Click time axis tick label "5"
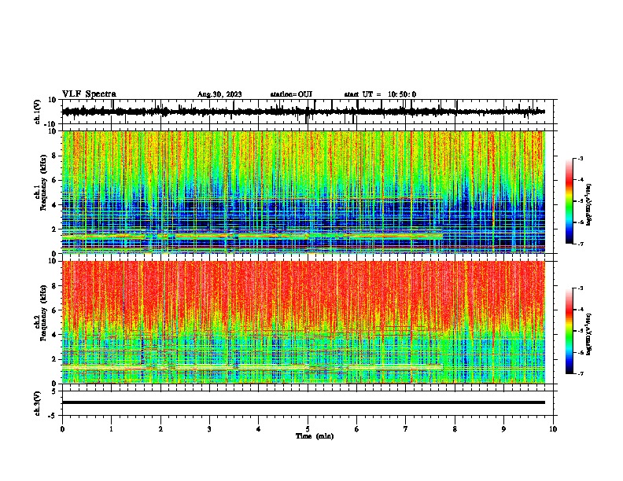 pos(308,429)
